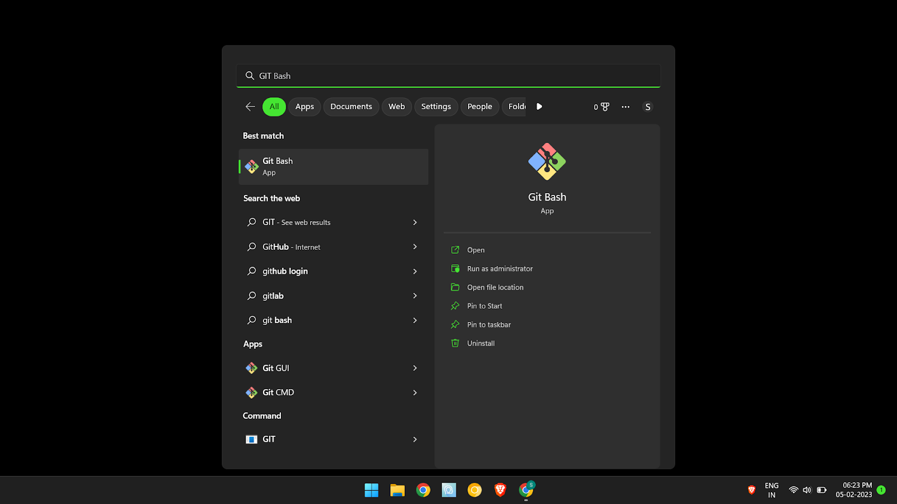Expand the GIT web results chevron

(415, 222)
